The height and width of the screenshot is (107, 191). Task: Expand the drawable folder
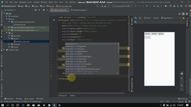click(x=9, y=36)
